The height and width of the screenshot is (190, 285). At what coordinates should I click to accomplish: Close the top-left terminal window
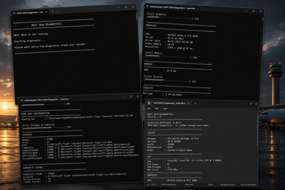[133, 7]
